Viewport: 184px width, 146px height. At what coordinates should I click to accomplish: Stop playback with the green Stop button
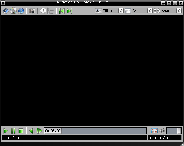coord(21,131)
